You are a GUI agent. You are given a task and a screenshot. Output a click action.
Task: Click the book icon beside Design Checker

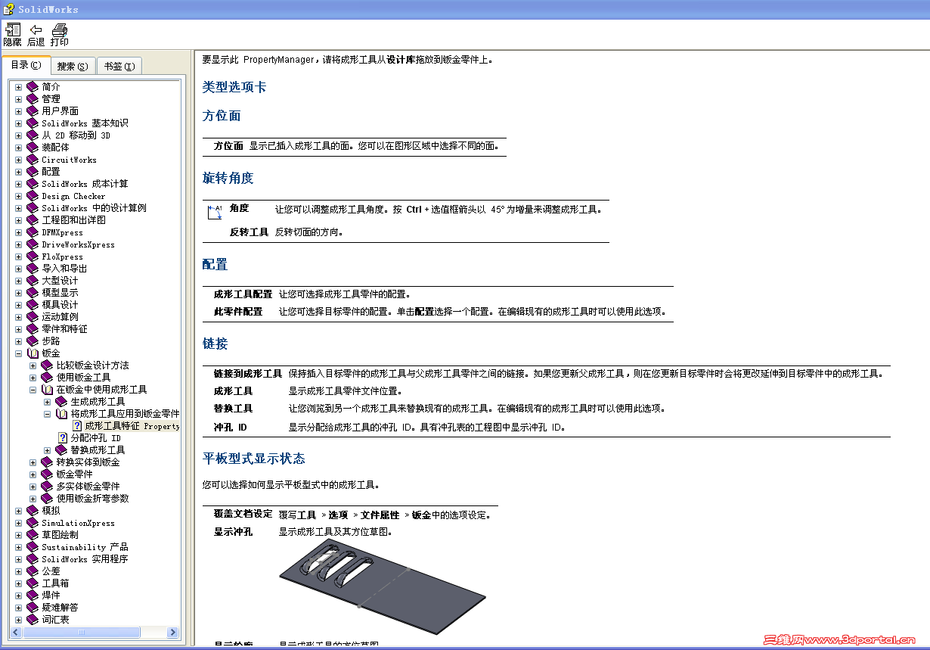[x=33, y=196]
